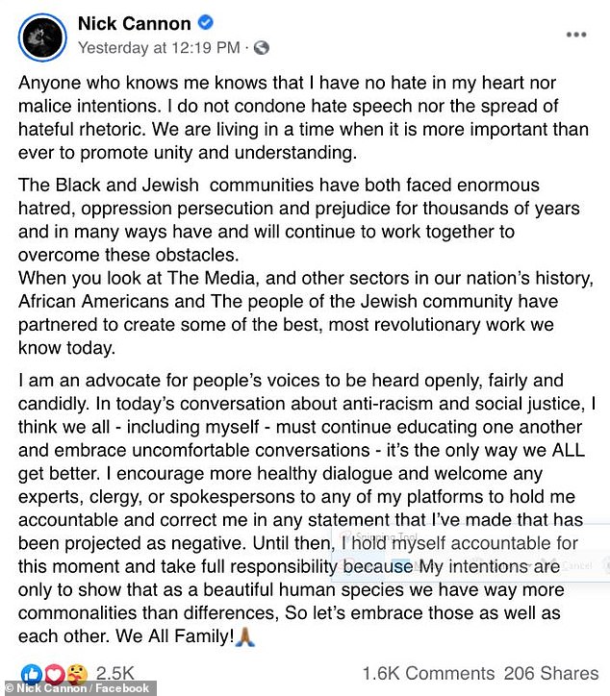Image resolution: width=610 pixels, height=696 pixels.
Task: Click the praying hands emoji
Action: tap(244, 636)
